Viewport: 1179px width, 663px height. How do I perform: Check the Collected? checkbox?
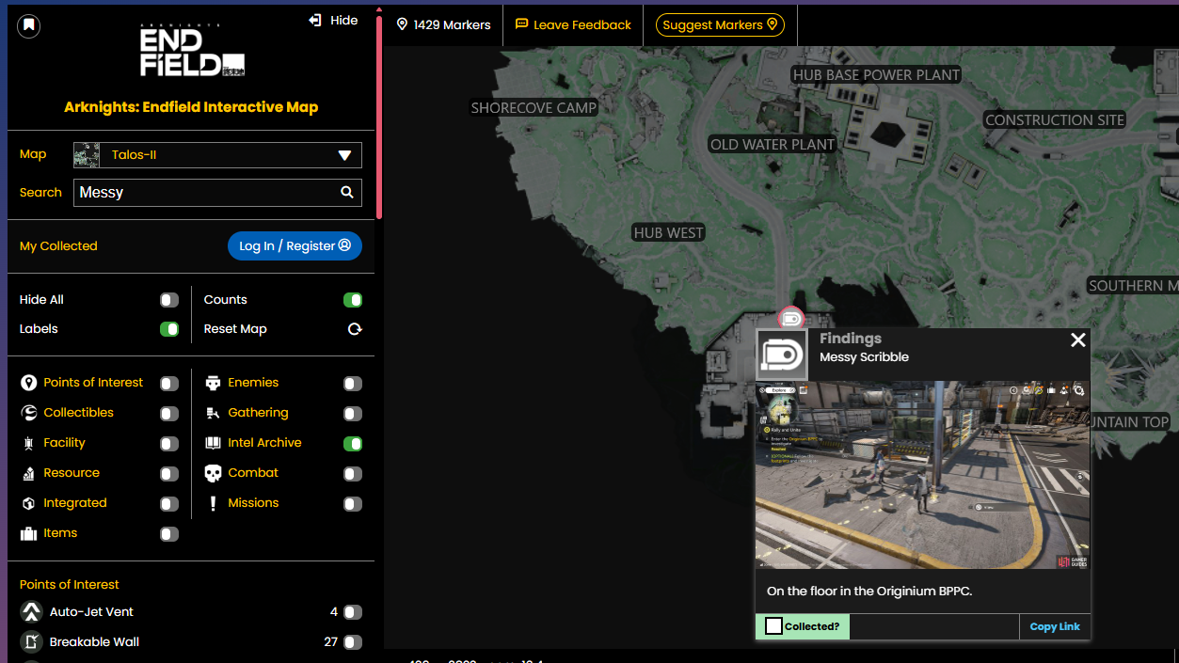[x=774, y=626]
